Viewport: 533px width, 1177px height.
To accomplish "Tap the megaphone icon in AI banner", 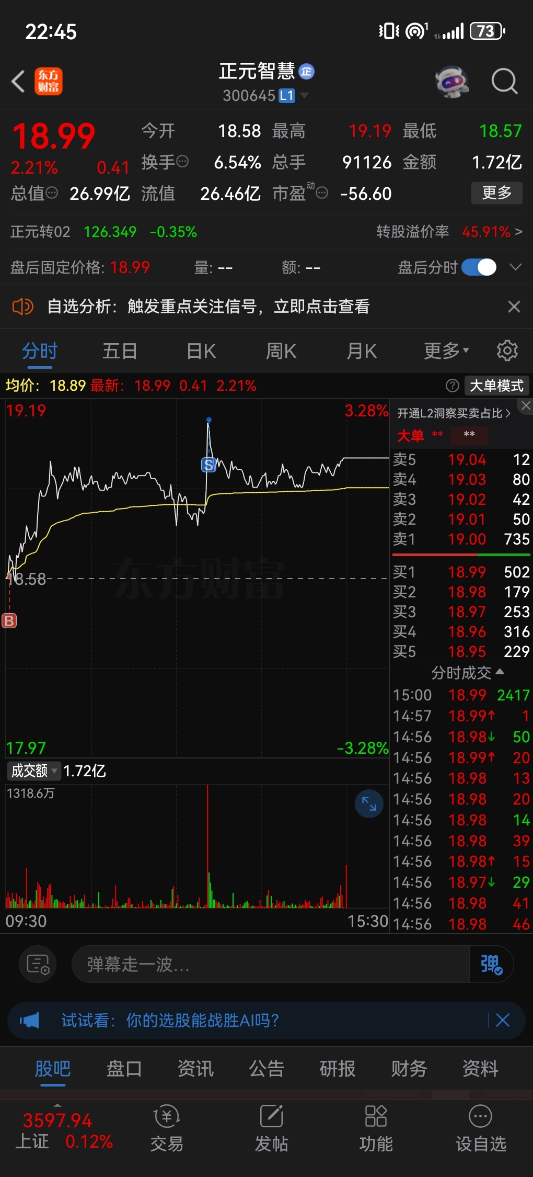I will coord(30,1020).
